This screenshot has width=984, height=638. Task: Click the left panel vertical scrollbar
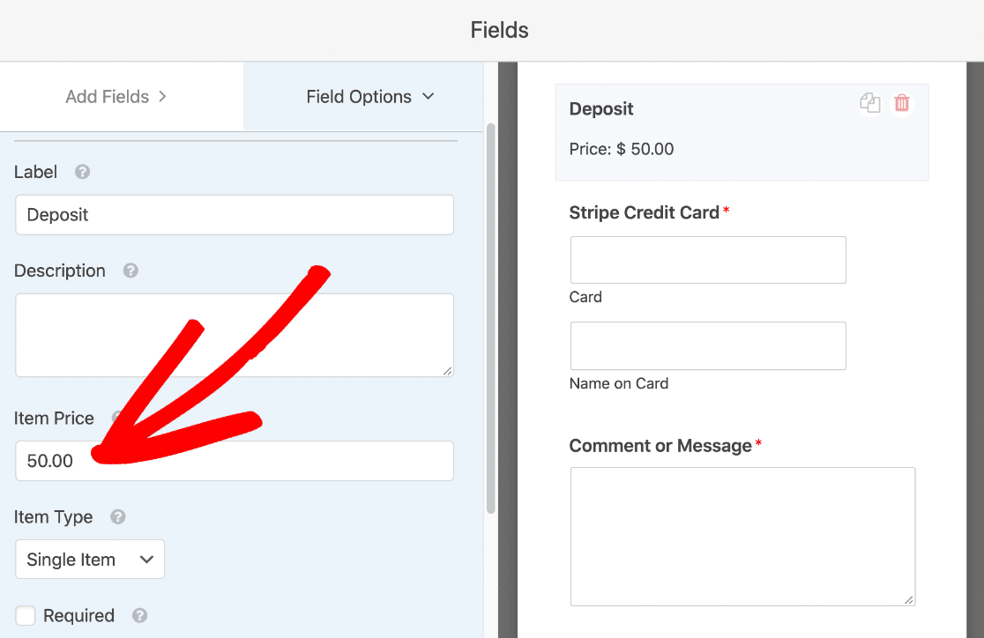click(491, 319)
